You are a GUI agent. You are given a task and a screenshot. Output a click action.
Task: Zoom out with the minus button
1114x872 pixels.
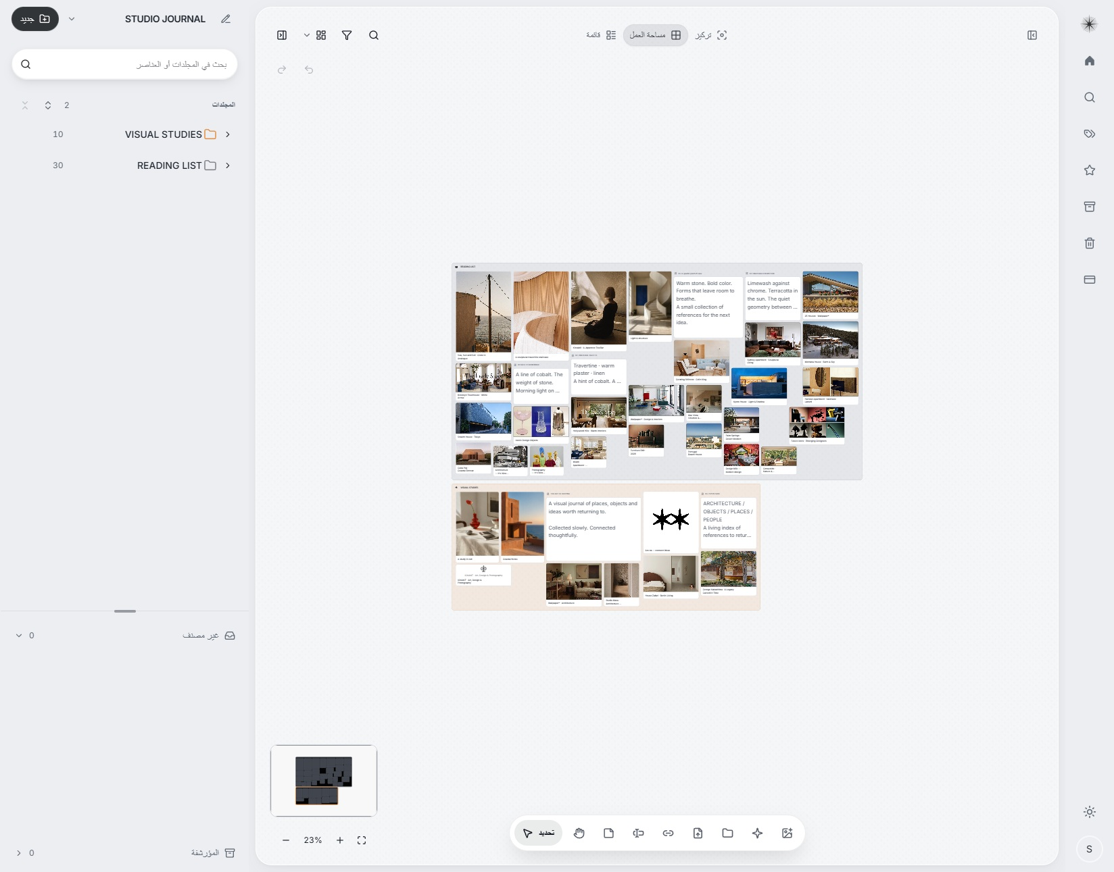[286, 840]
